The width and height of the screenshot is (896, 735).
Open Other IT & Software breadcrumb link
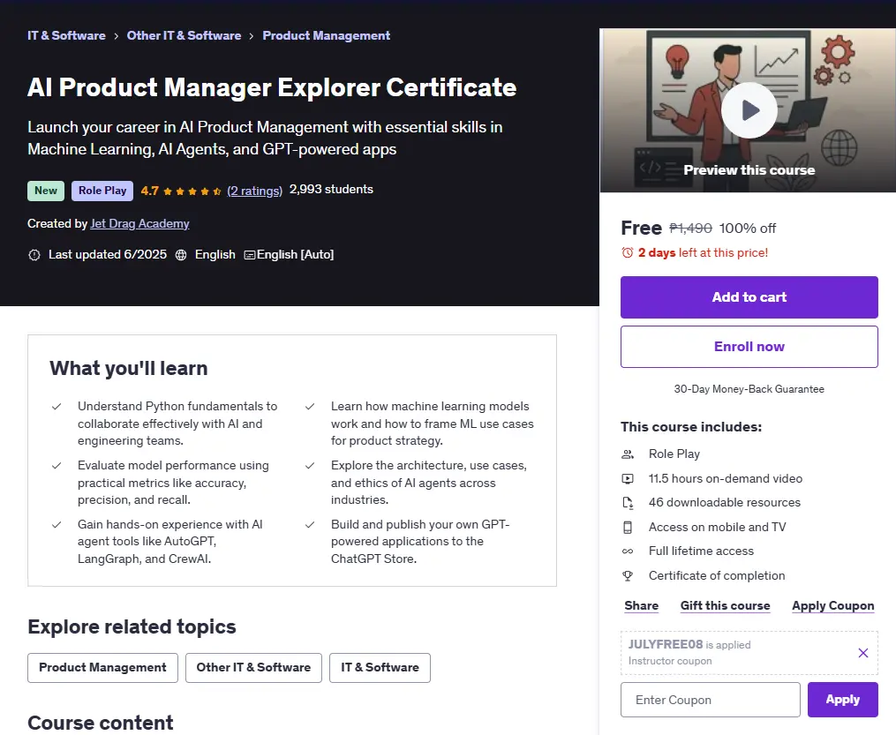click(184, 35)
